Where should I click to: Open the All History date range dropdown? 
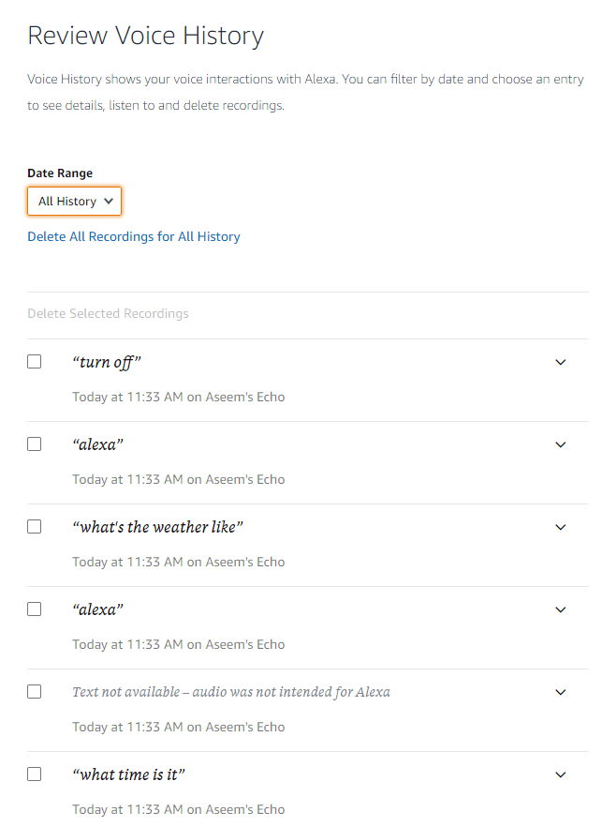75,202
